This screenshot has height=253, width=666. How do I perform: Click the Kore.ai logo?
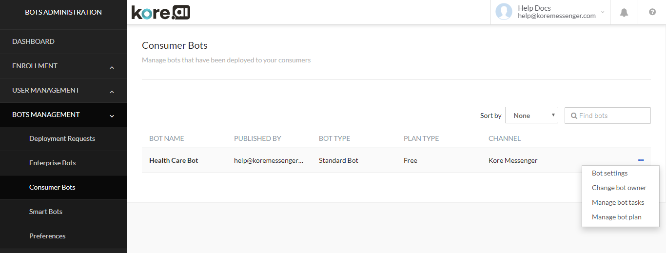(160, 12)
